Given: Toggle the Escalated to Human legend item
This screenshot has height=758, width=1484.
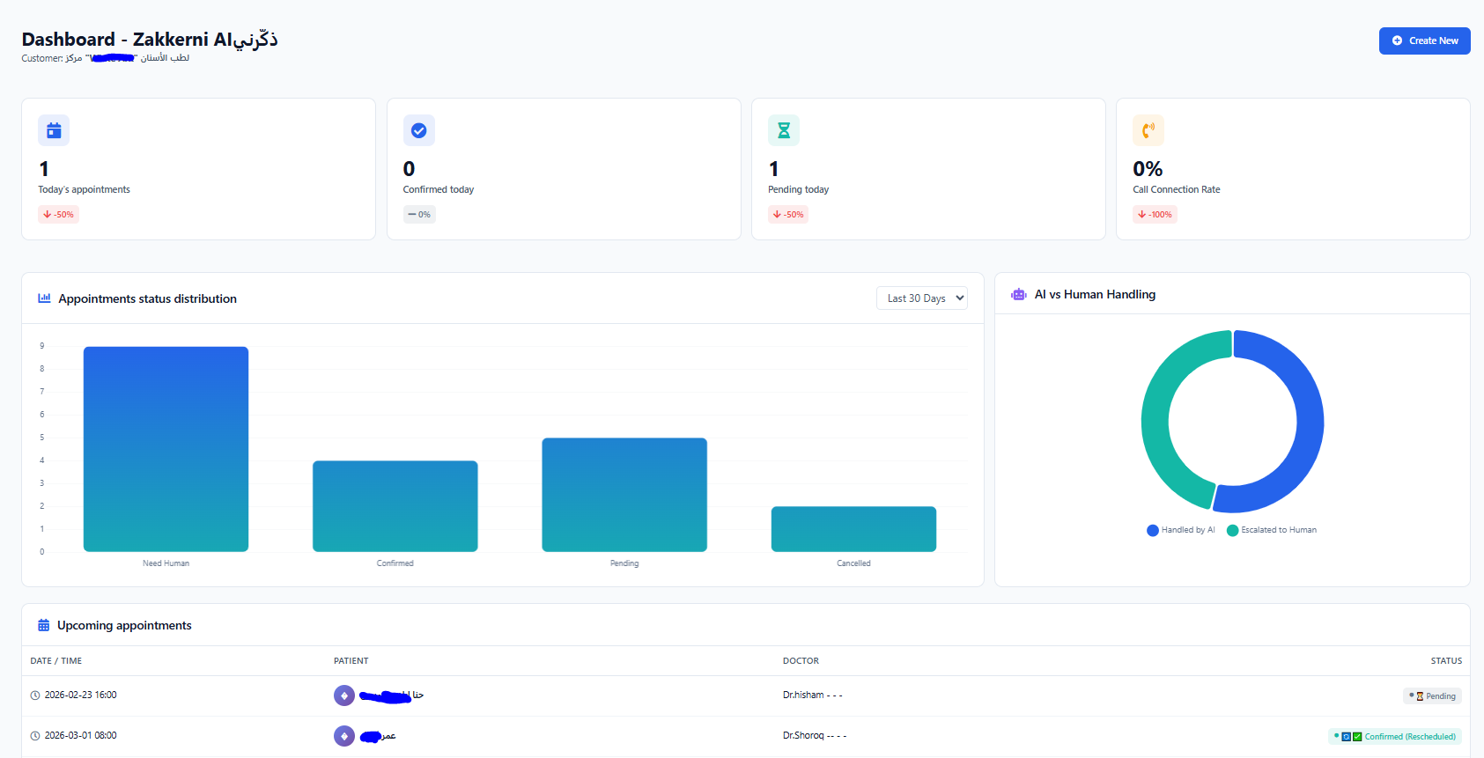Looking at the screenshot, I should point(1272,530).
